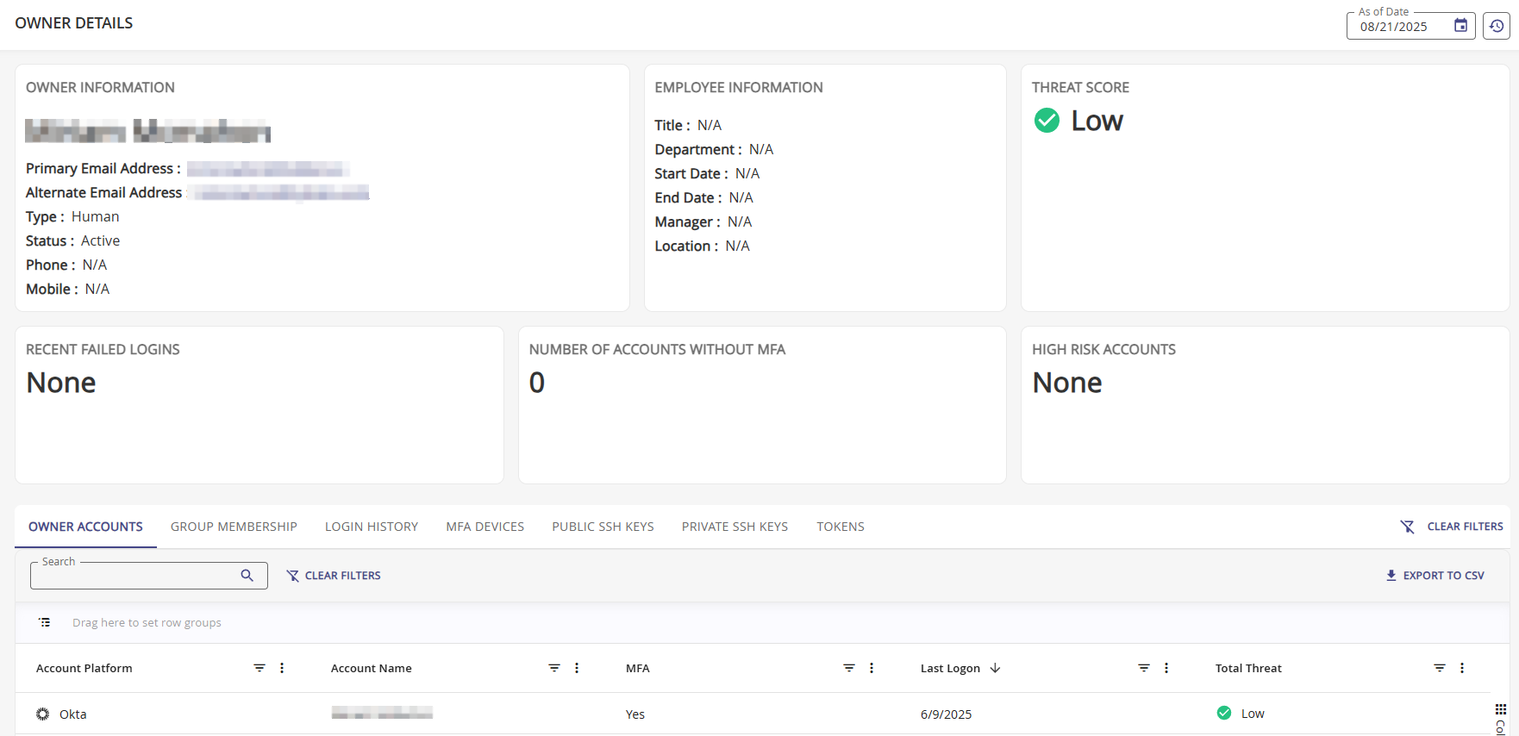The height and width of the screenshot is (736, 1519).
Task: Open Account Platform column filter icon
Action: coord(259,668)
